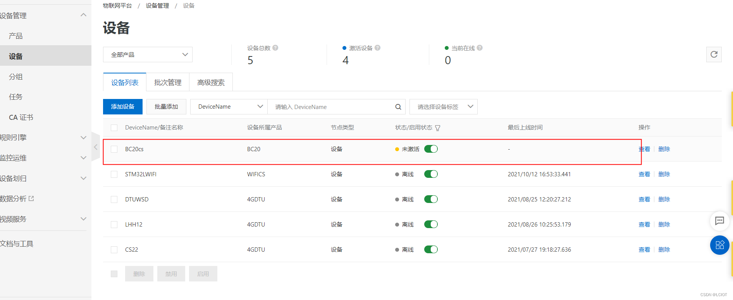Toggle enable switch for STM32LWIFI

431,174
